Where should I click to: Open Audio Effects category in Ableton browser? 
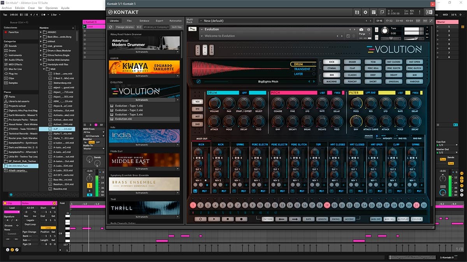[14, 60]
